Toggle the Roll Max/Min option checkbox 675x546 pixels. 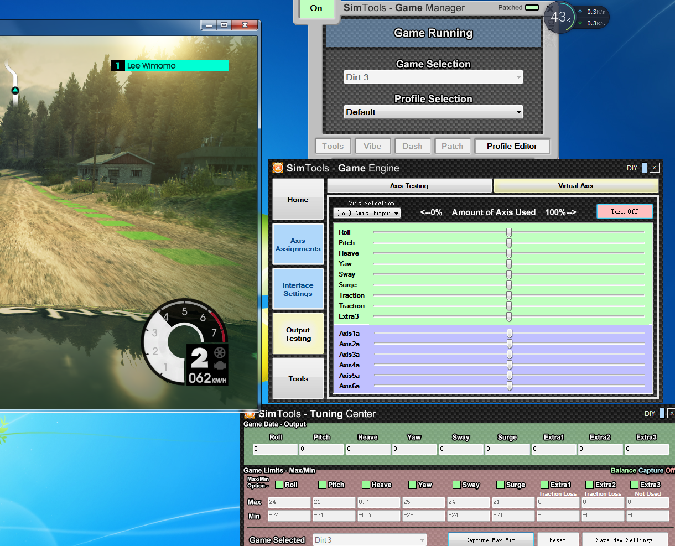click(279, 485)
